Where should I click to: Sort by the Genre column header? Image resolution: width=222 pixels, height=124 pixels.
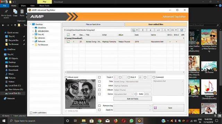(158, 35)
